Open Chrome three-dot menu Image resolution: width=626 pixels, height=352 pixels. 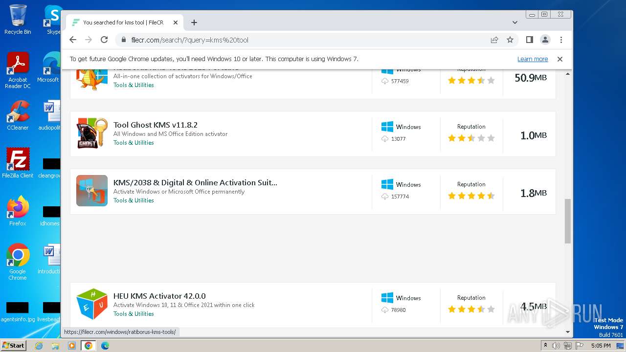pos(561,40)
